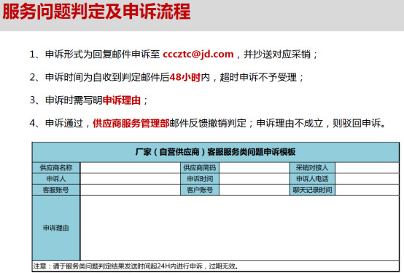This screenshot has width=404, height=275.
Task: Click the 申诉人电话 label cell
Action: coord(312,179)
